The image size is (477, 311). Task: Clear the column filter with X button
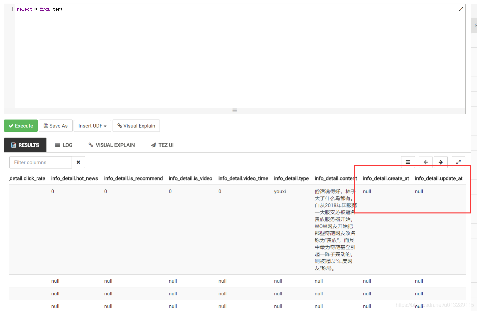click(78, 162)
